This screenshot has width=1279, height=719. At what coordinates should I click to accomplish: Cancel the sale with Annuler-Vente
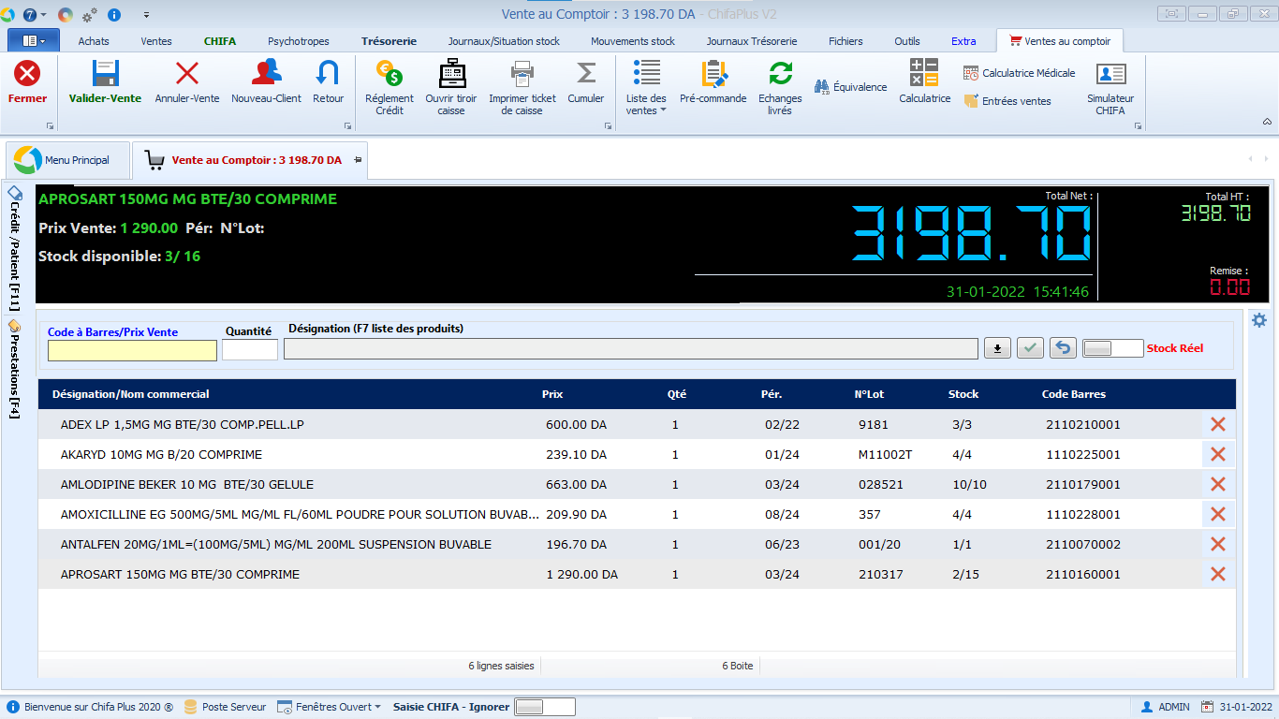(187, 75)
